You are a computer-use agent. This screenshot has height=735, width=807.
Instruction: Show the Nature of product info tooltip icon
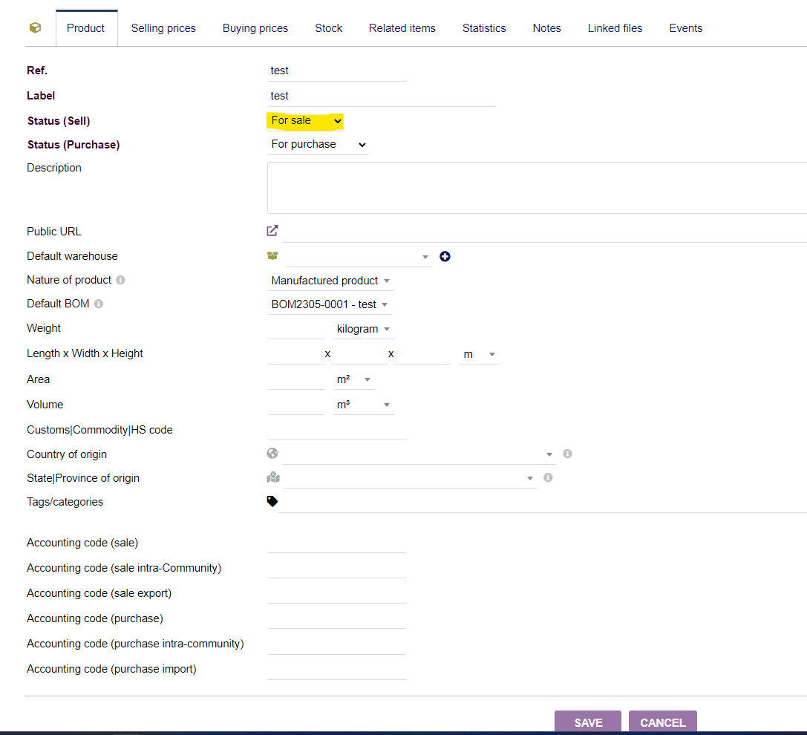120,280
